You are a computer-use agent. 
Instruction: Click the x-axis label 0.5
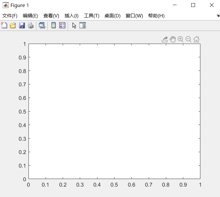coord(114,185)
